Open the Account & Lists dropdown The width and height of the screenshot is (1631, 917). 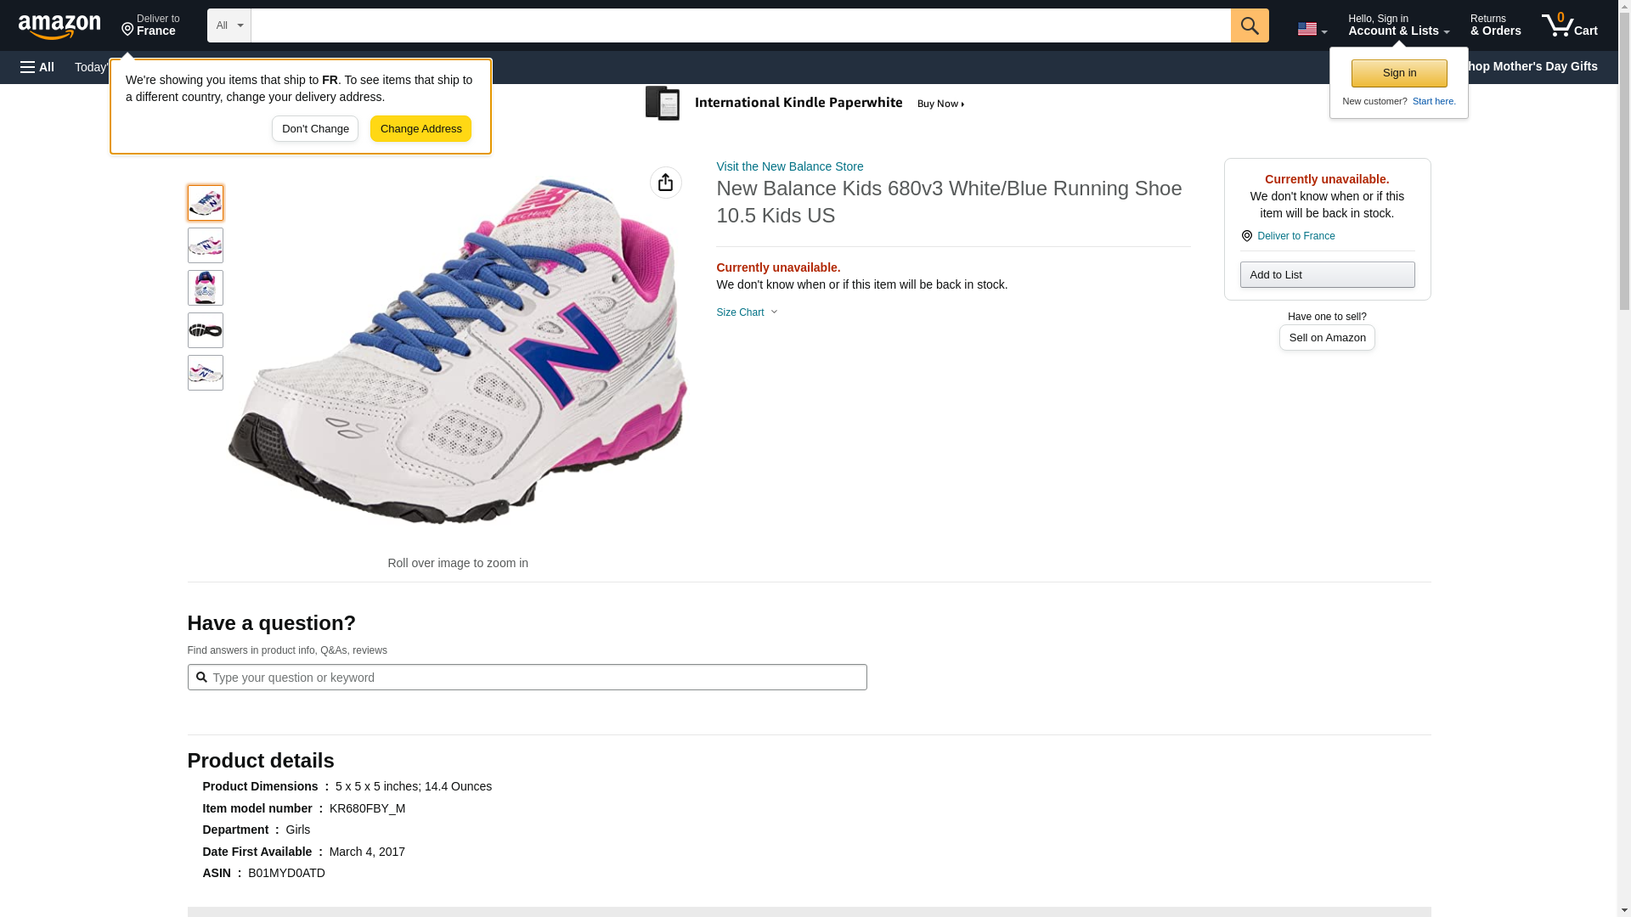1397,25
